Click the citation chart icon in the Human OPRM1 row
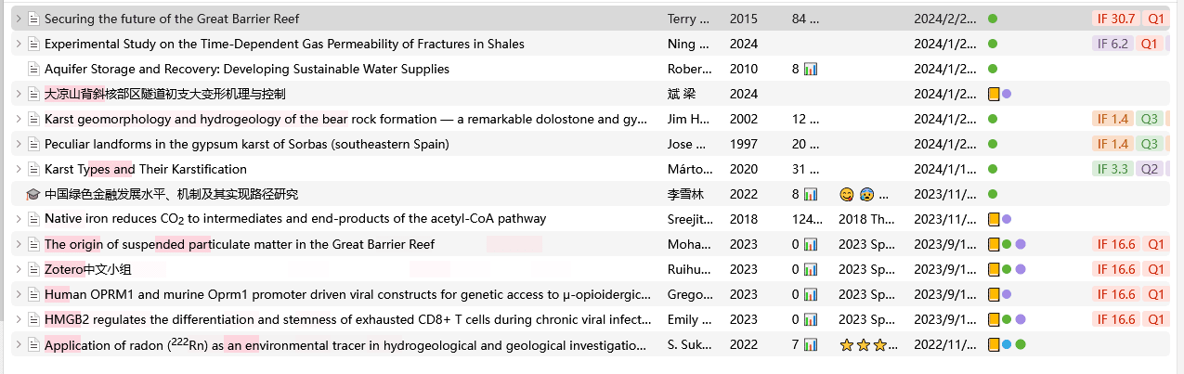 (x=810, y=294)
